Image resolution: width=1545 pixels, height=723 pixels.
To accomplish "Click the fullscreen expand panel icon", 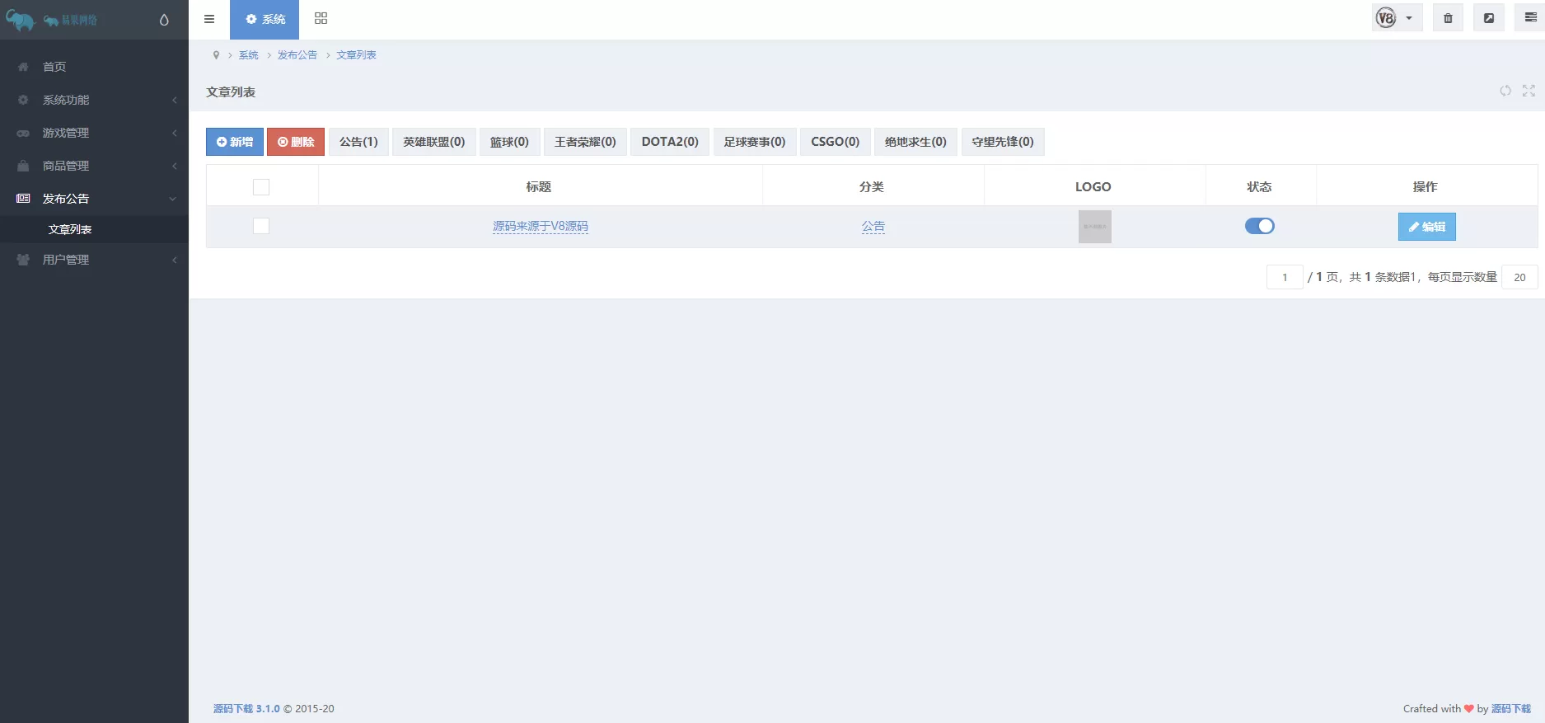I will tap(1529, 91).
